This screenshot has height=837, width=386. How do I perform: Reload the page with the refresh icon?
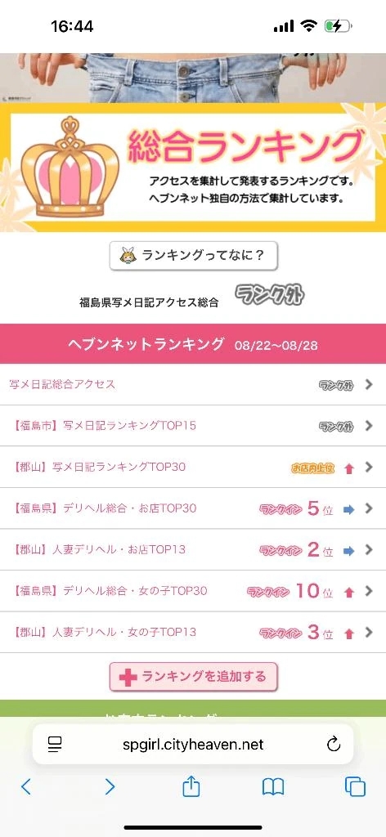point(334,744)
